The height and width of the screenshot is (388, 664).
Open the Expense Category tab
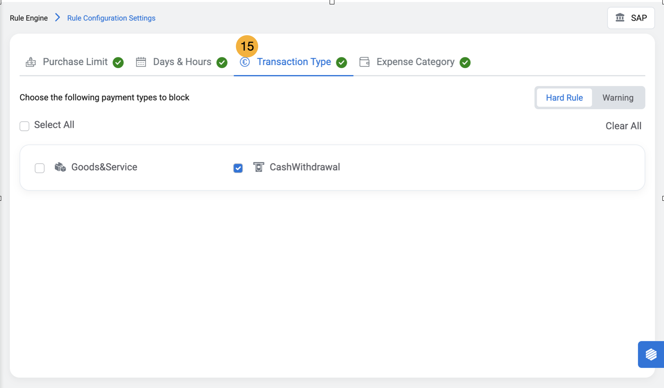[x=415, y=62]
